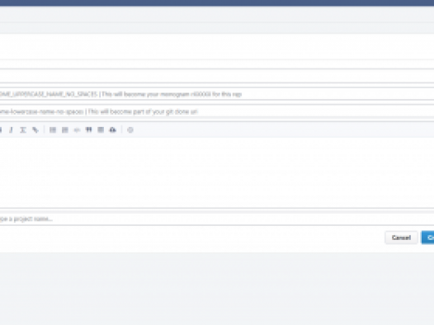This screenshot has height=325, width=434.
Task: Toggle bold formatting in description toolbar
Action: tap(1, 130)
